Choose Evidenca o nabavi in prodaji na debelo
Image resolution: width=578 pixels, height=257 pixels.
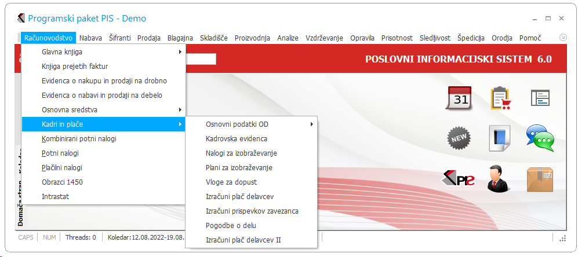pyautogui.click(x=103, y=96)
